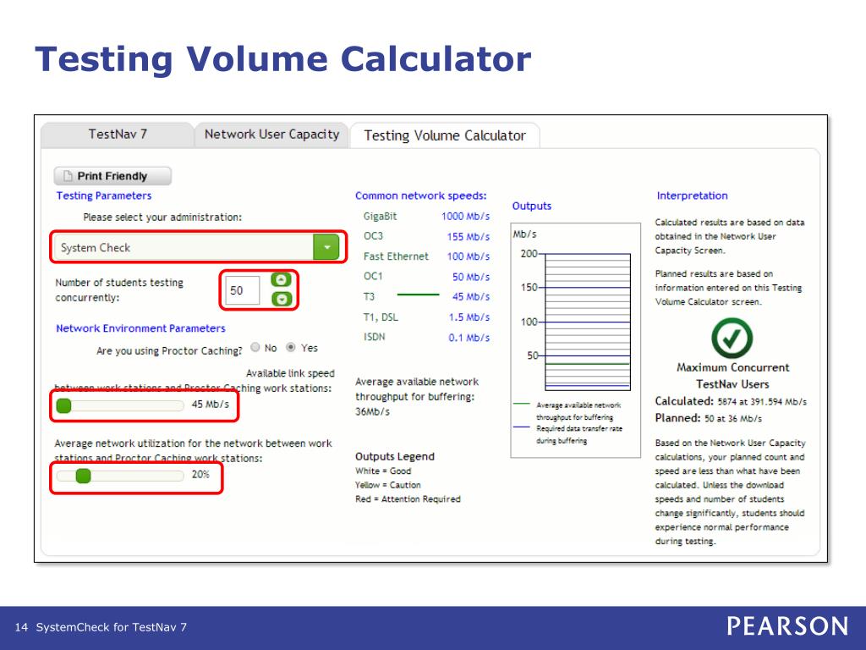Click the White = Good legend entry
The image size is (866, 650).
click(383, 471)
